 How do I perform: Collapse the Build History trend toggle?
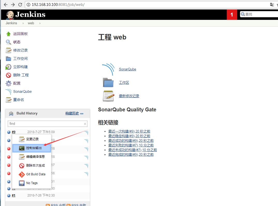(x=82, y=113)
